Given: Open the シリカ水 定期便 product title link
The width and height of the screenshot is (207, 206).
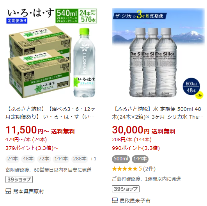Looking at the screenshot, I should 157,113.
